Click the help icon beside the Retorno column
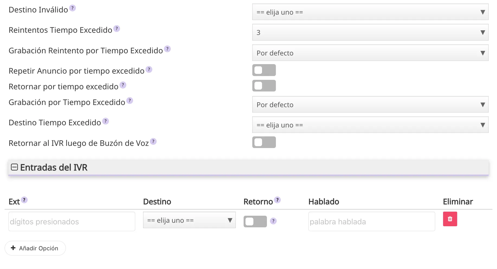497x269 pixels. (x=277, y=200)
